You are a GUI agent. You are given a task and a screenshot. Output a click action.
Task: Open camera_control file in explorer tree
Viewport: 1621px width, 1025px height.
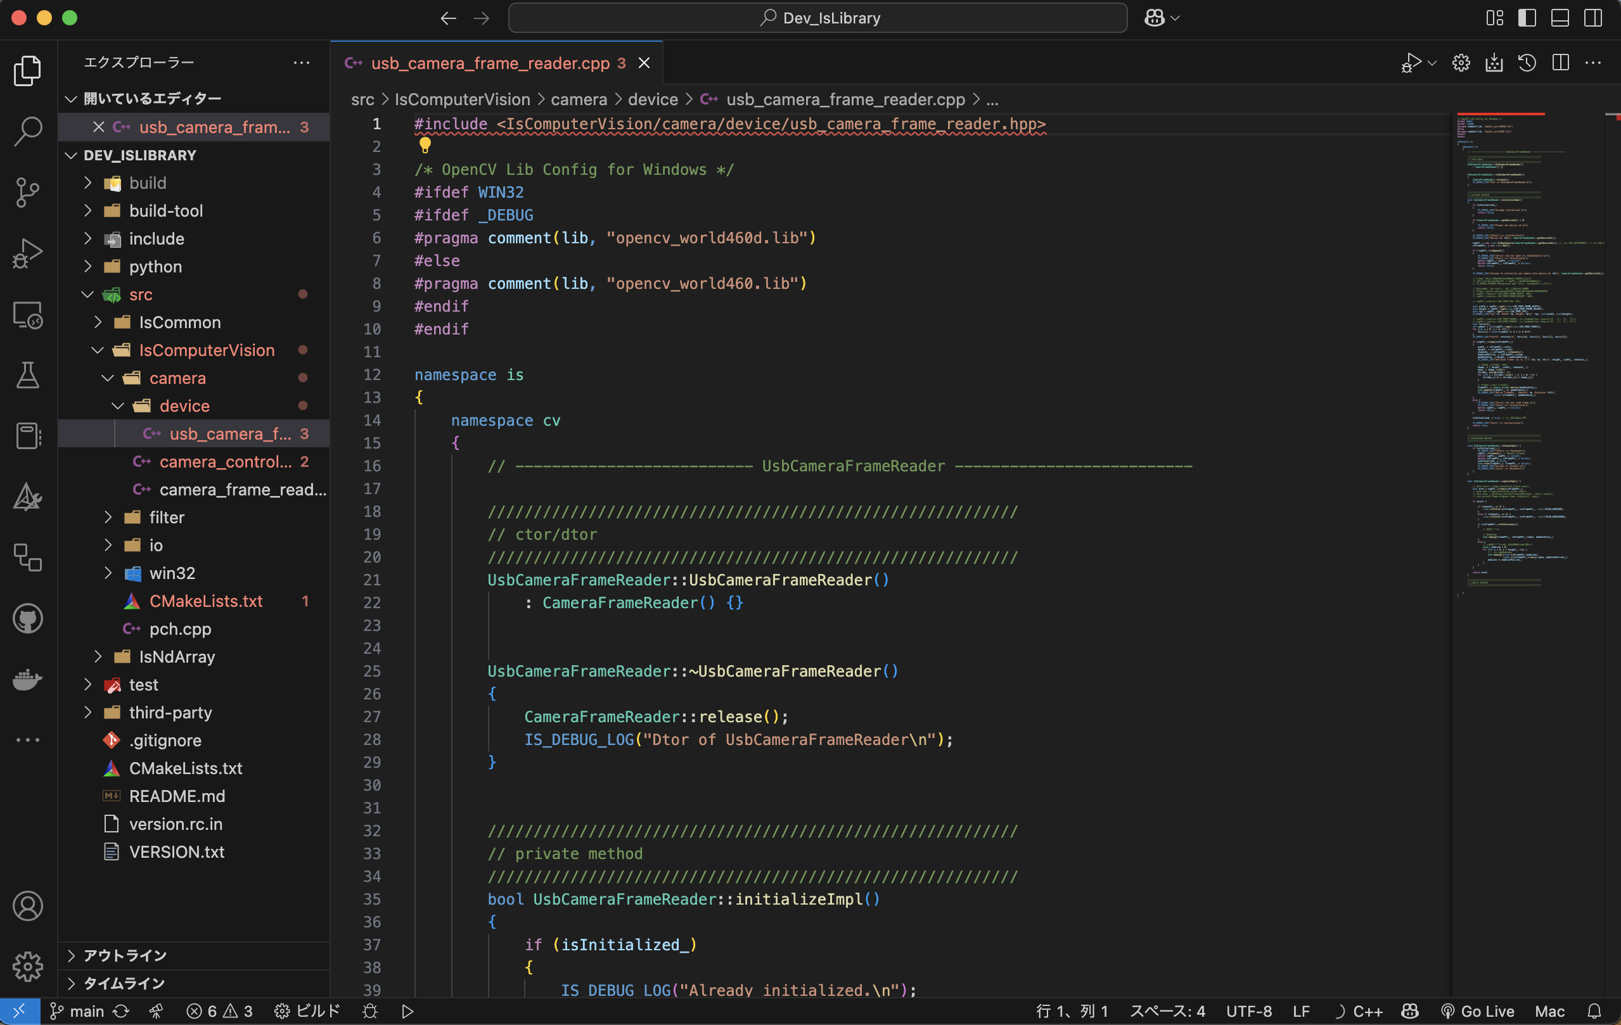coord(226,462)
